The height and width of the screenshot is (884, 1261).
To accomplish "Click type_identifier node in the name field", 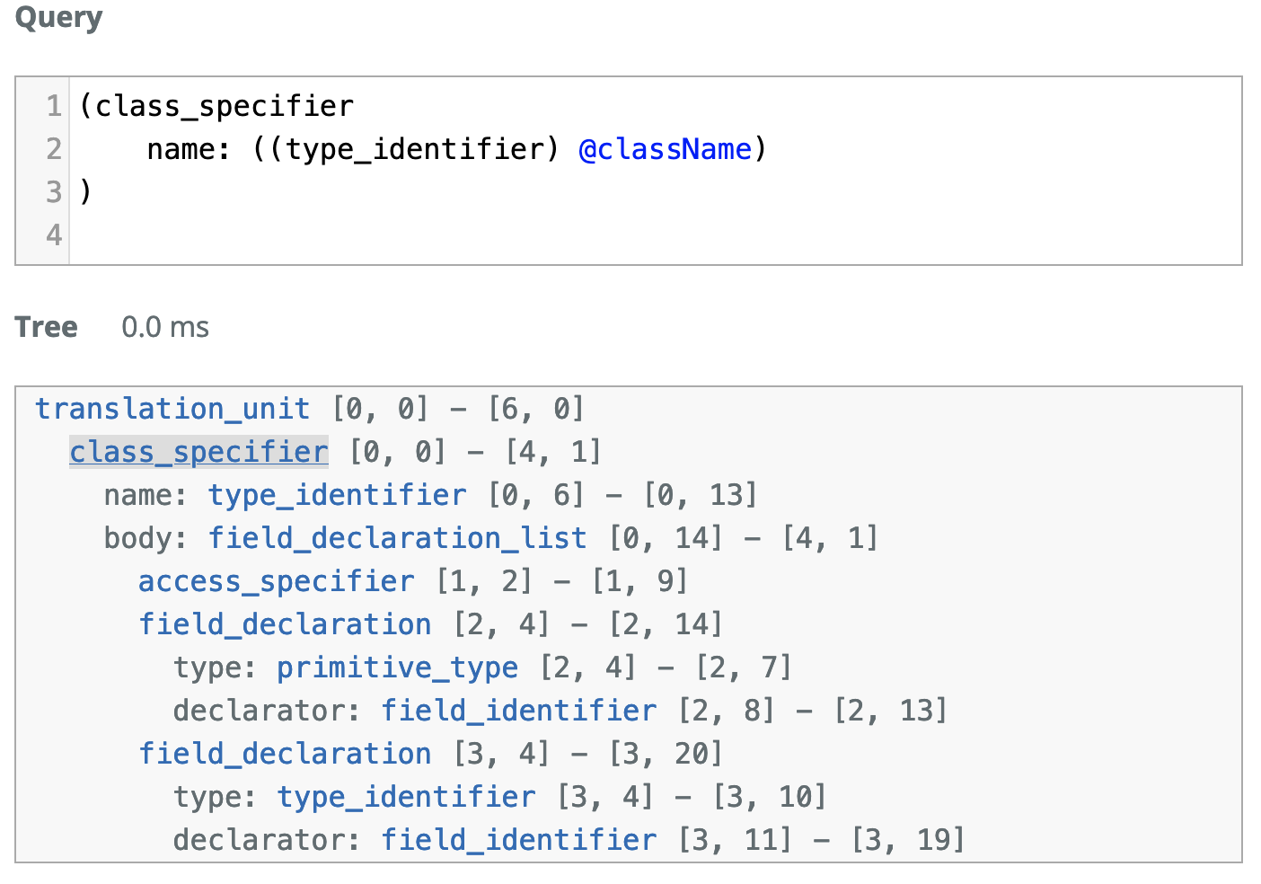I will 337,495.
